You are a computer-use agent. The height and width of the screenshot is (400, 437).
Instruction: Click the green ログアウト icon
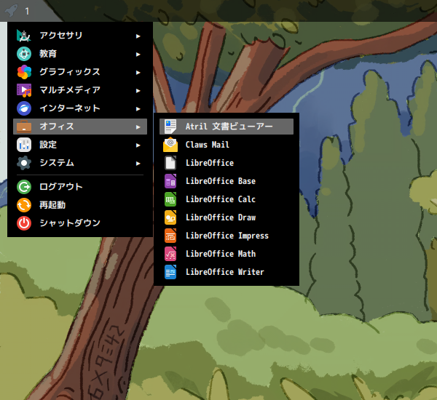(24, 187)
